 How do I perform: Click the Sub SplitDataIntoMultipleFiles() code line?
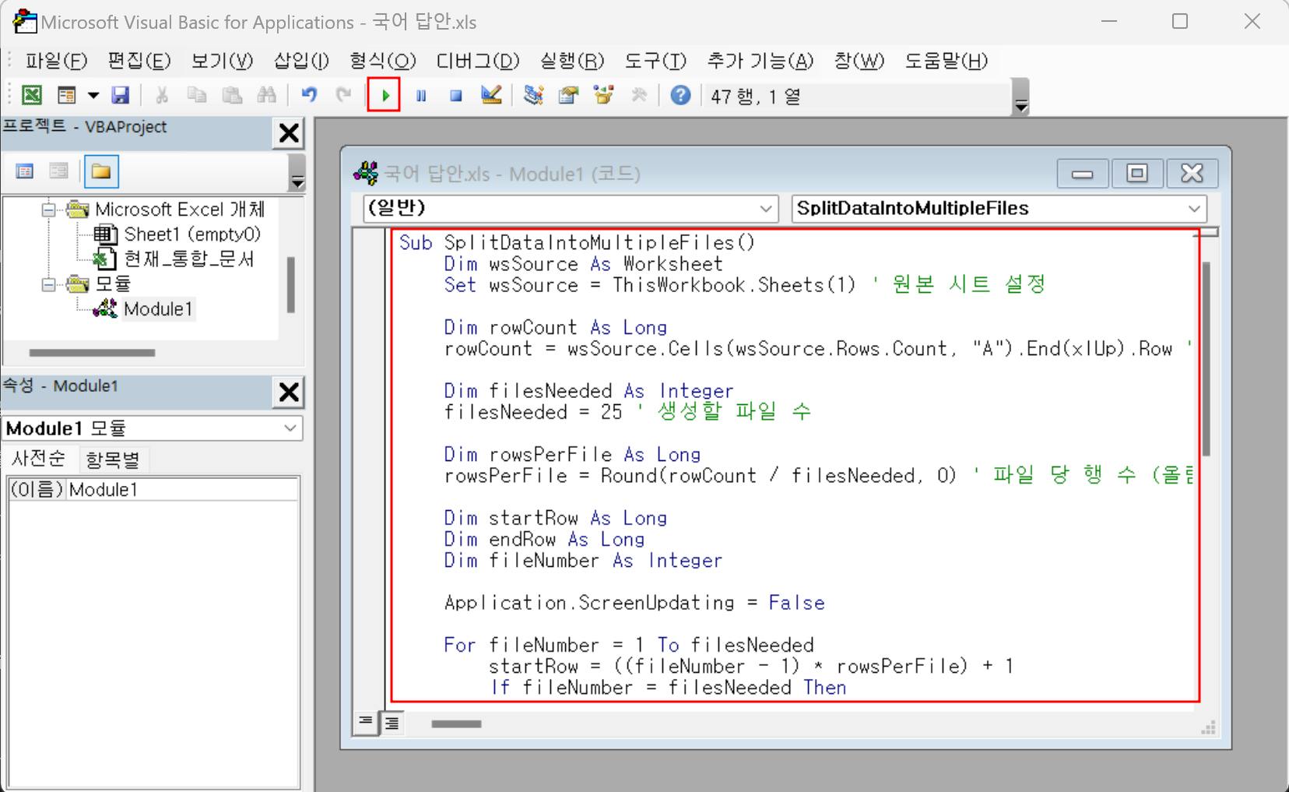[577, 242]
